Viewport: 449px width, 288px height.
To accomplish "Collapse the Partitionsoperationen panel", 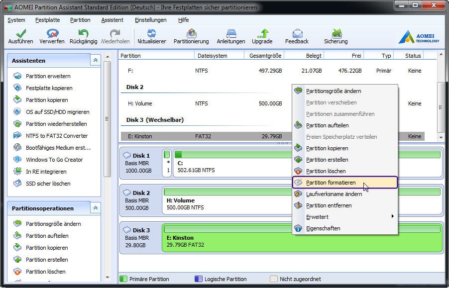I will 96,208.
